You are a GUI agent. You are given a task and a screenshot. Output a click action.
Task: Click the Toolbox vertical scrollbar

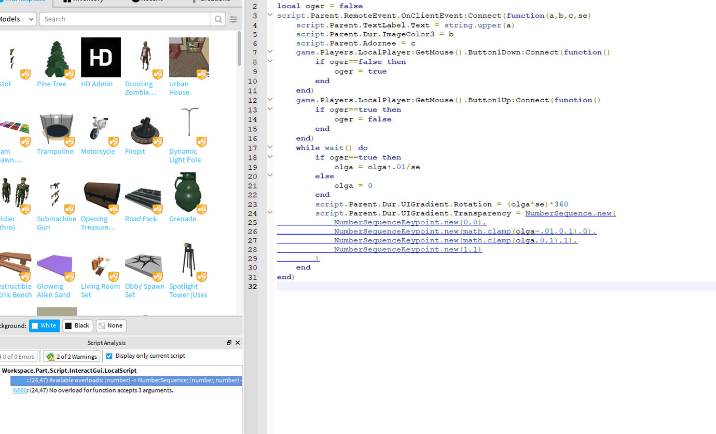click(x=239, y=49)
